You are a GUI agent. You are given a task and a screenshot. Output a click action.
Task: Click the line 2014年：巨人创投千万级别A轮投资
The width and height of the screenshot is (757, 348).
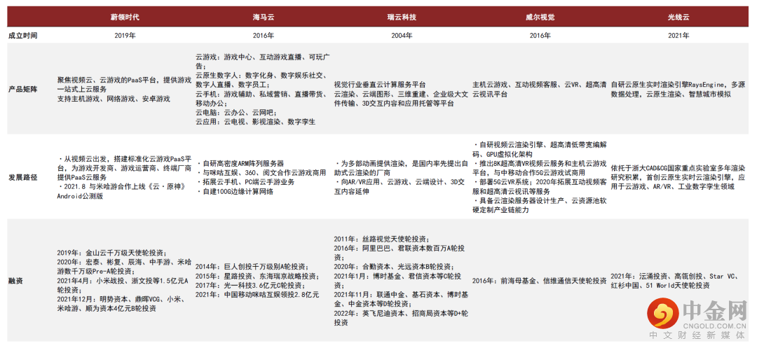[x=252, y=267]
